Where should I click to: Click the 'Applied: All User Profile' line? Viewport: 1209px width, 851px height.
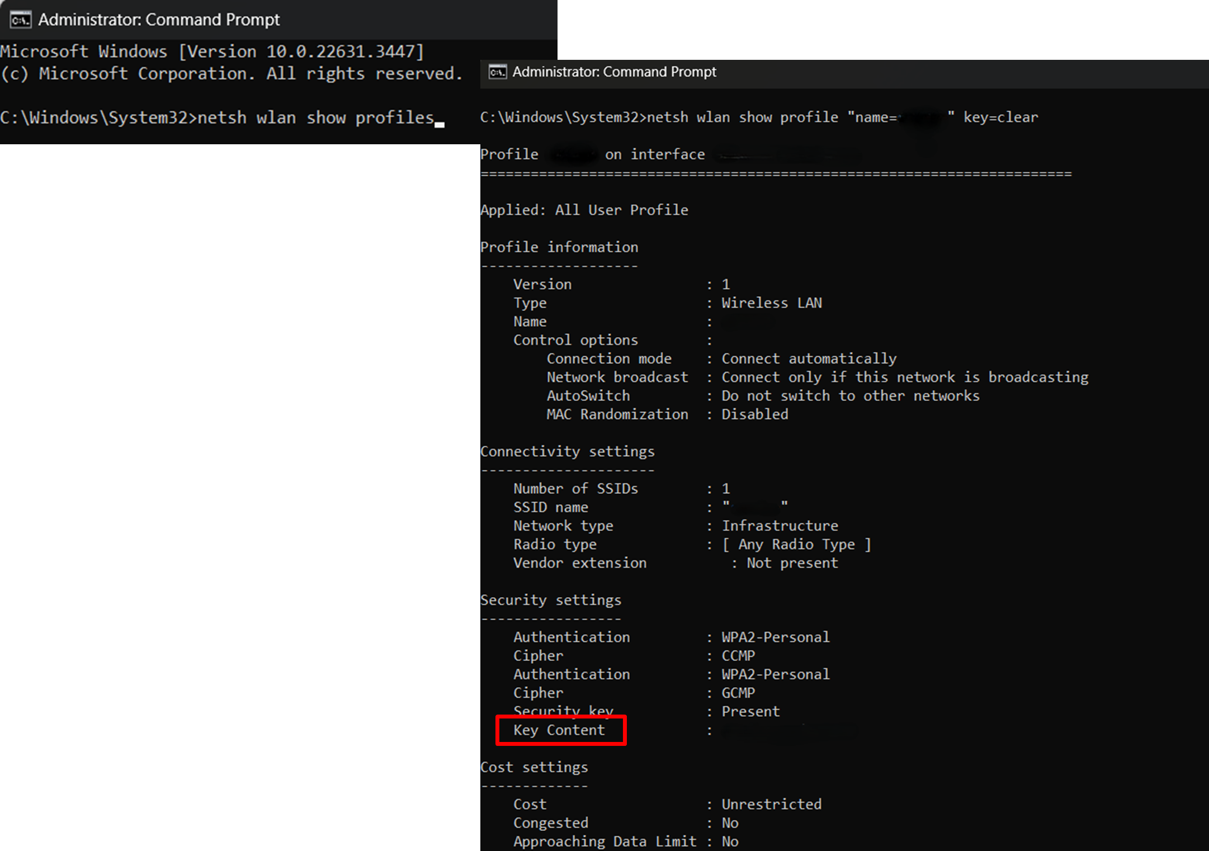click(x=584, y=210)
